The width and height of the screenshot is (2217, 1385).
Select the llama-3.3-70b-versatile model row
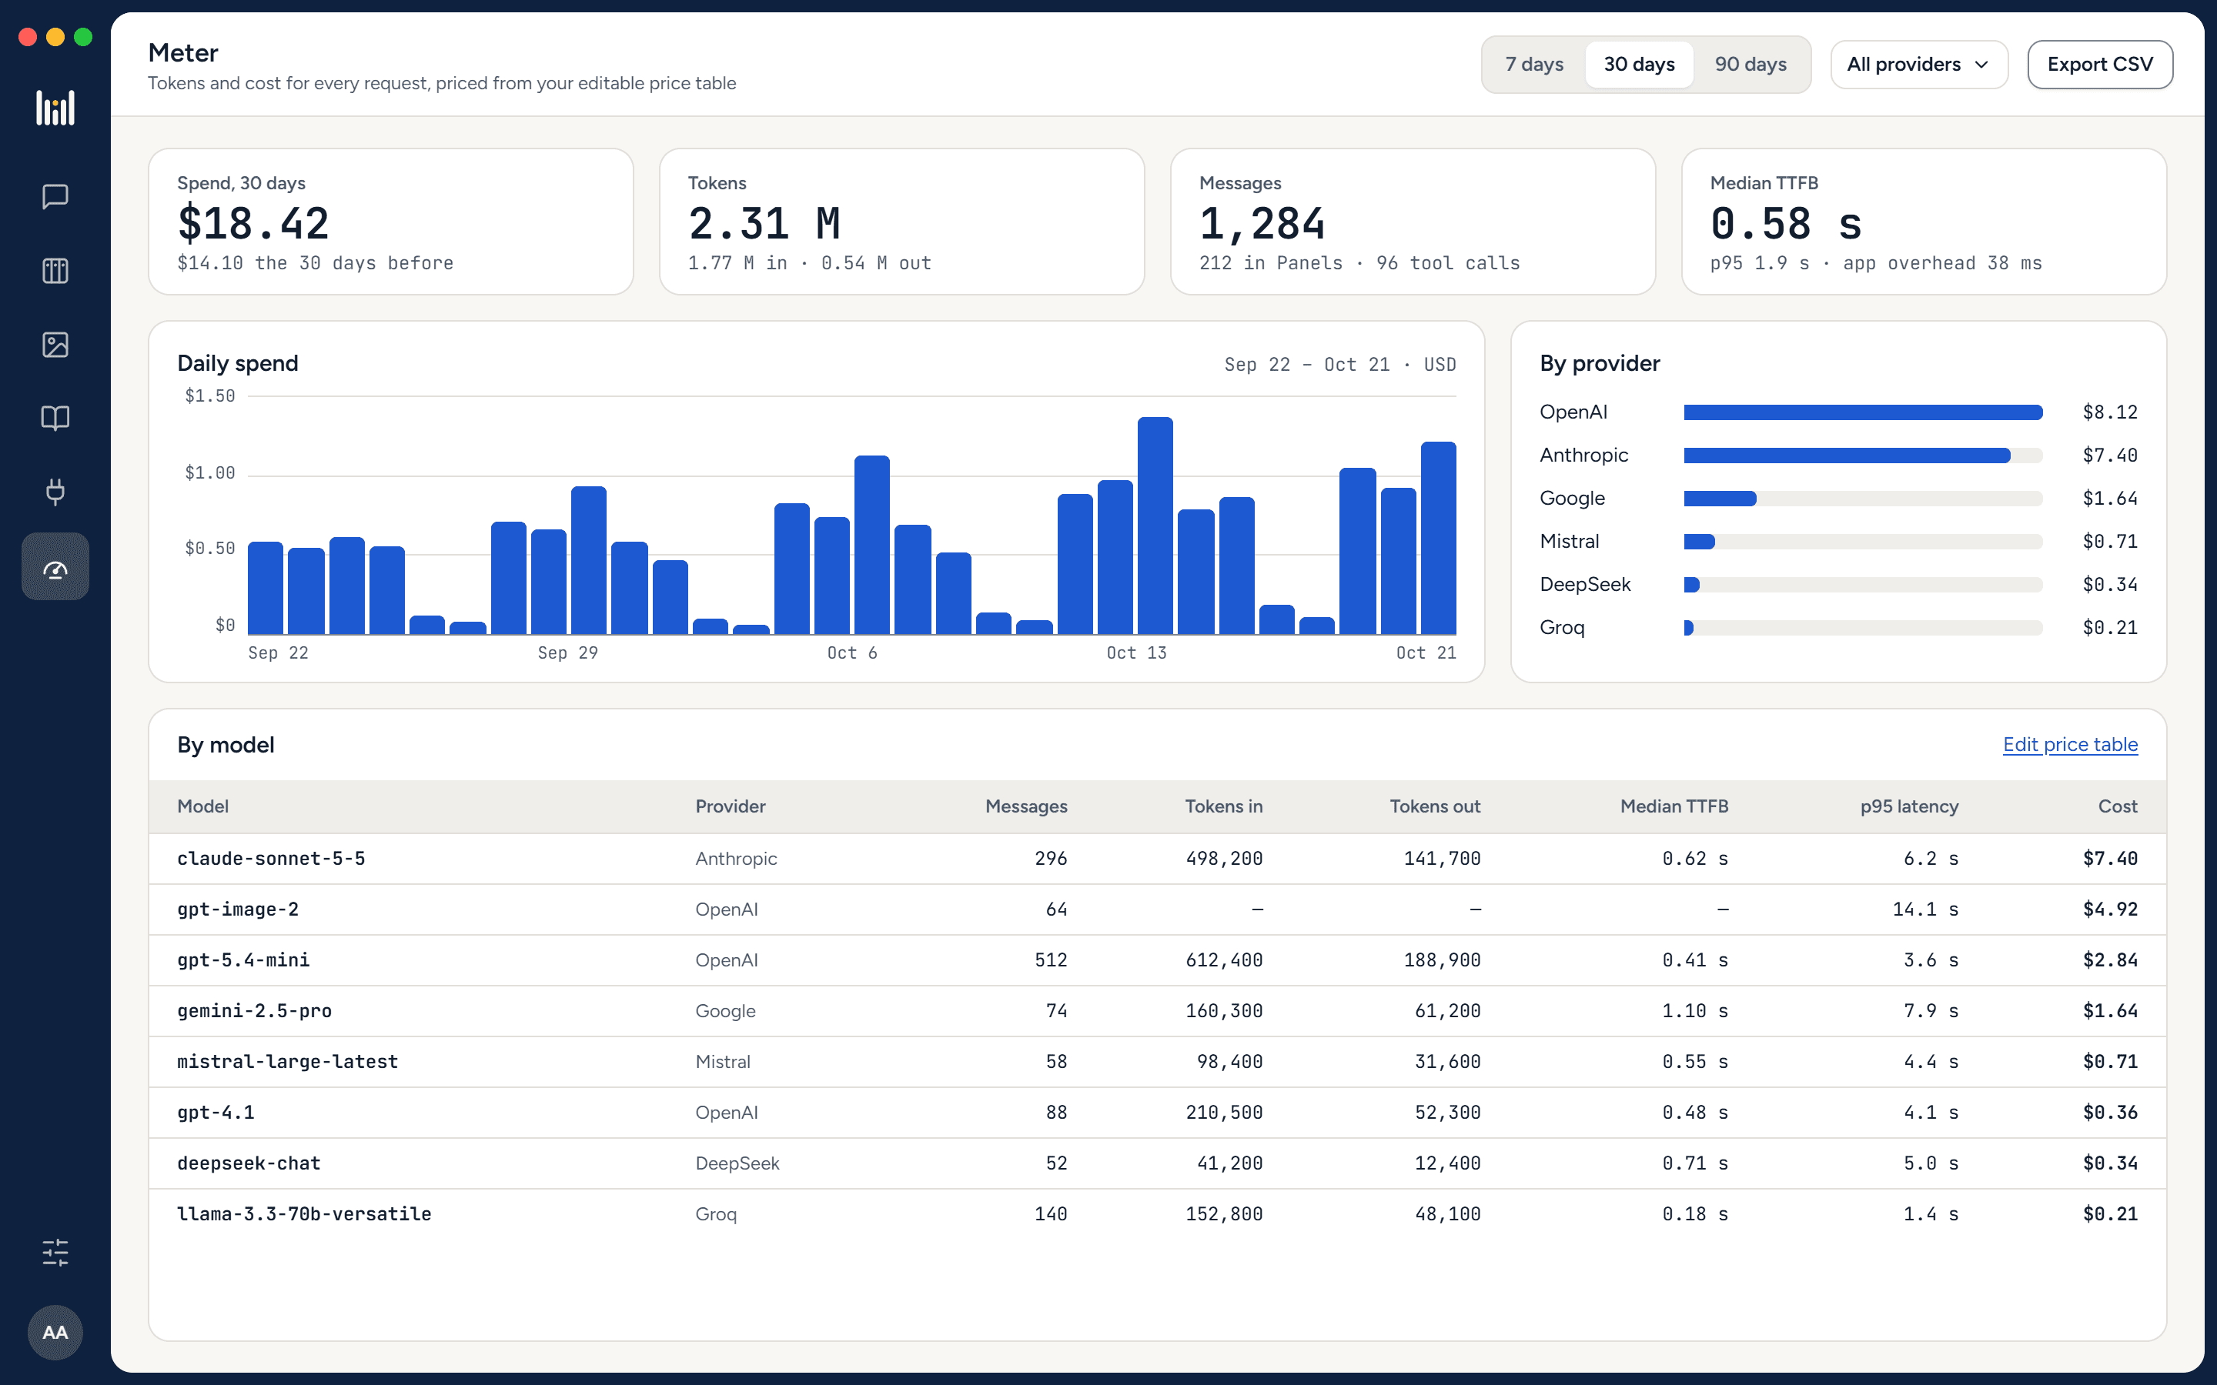point(1157,1215)
